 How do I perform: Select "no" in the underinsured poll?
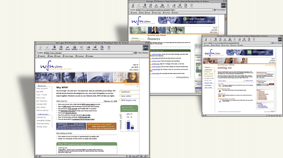tap(131, 117)
